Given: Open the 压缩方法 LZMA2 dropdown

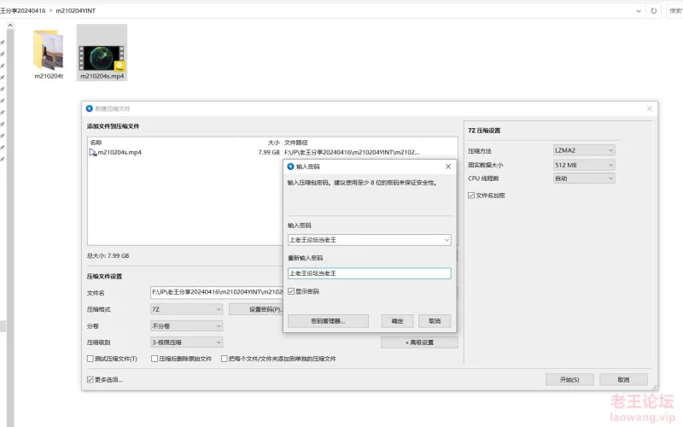Looking at the screenshot, I should 584,150.
